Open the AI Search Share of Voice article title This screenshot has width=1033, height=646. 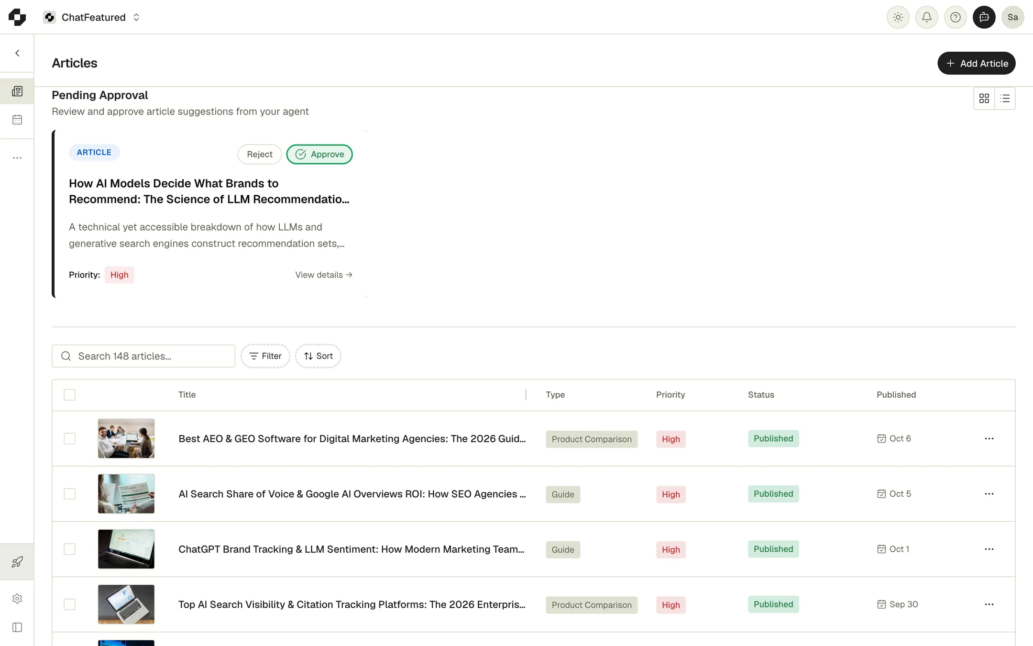point(352,494)
